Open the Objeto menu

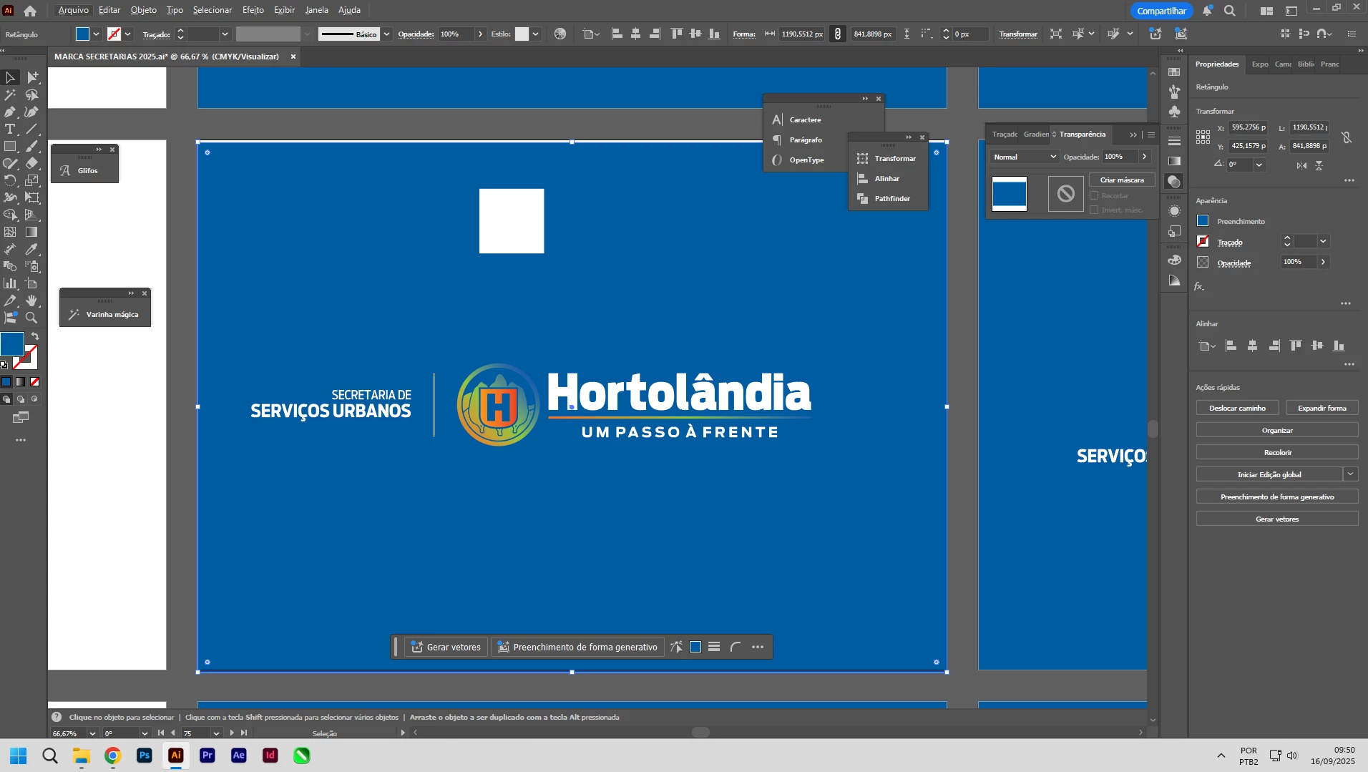[144, 10]
